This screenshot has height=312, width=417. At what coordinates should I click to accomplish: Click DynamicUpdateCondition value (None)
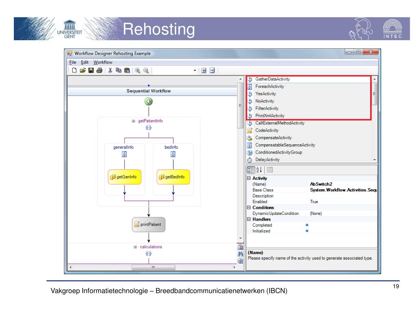[343, 213]
